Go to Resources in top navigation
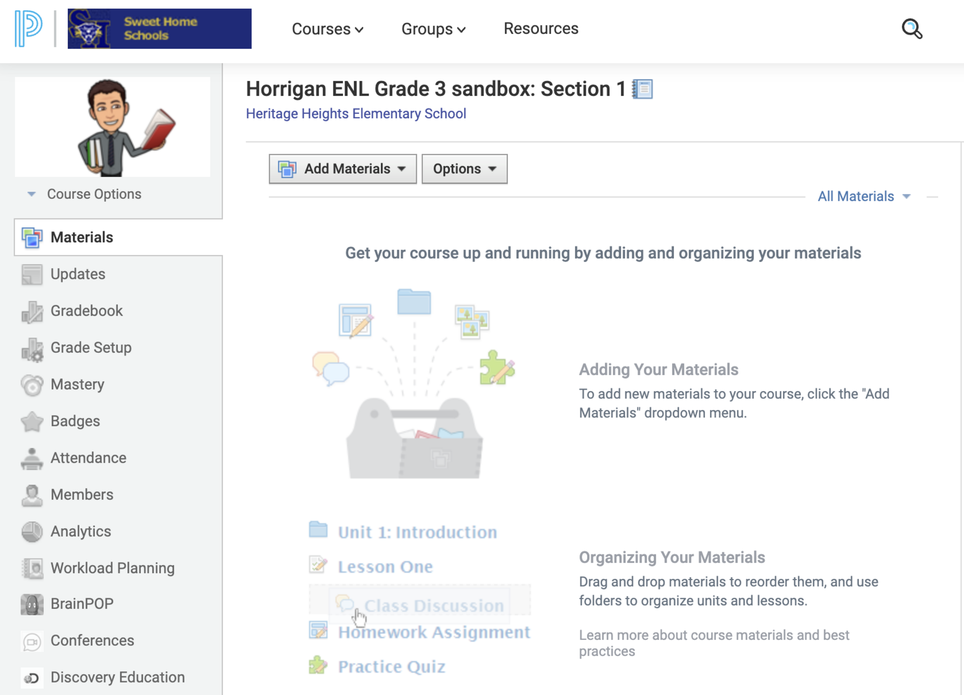 541,29
